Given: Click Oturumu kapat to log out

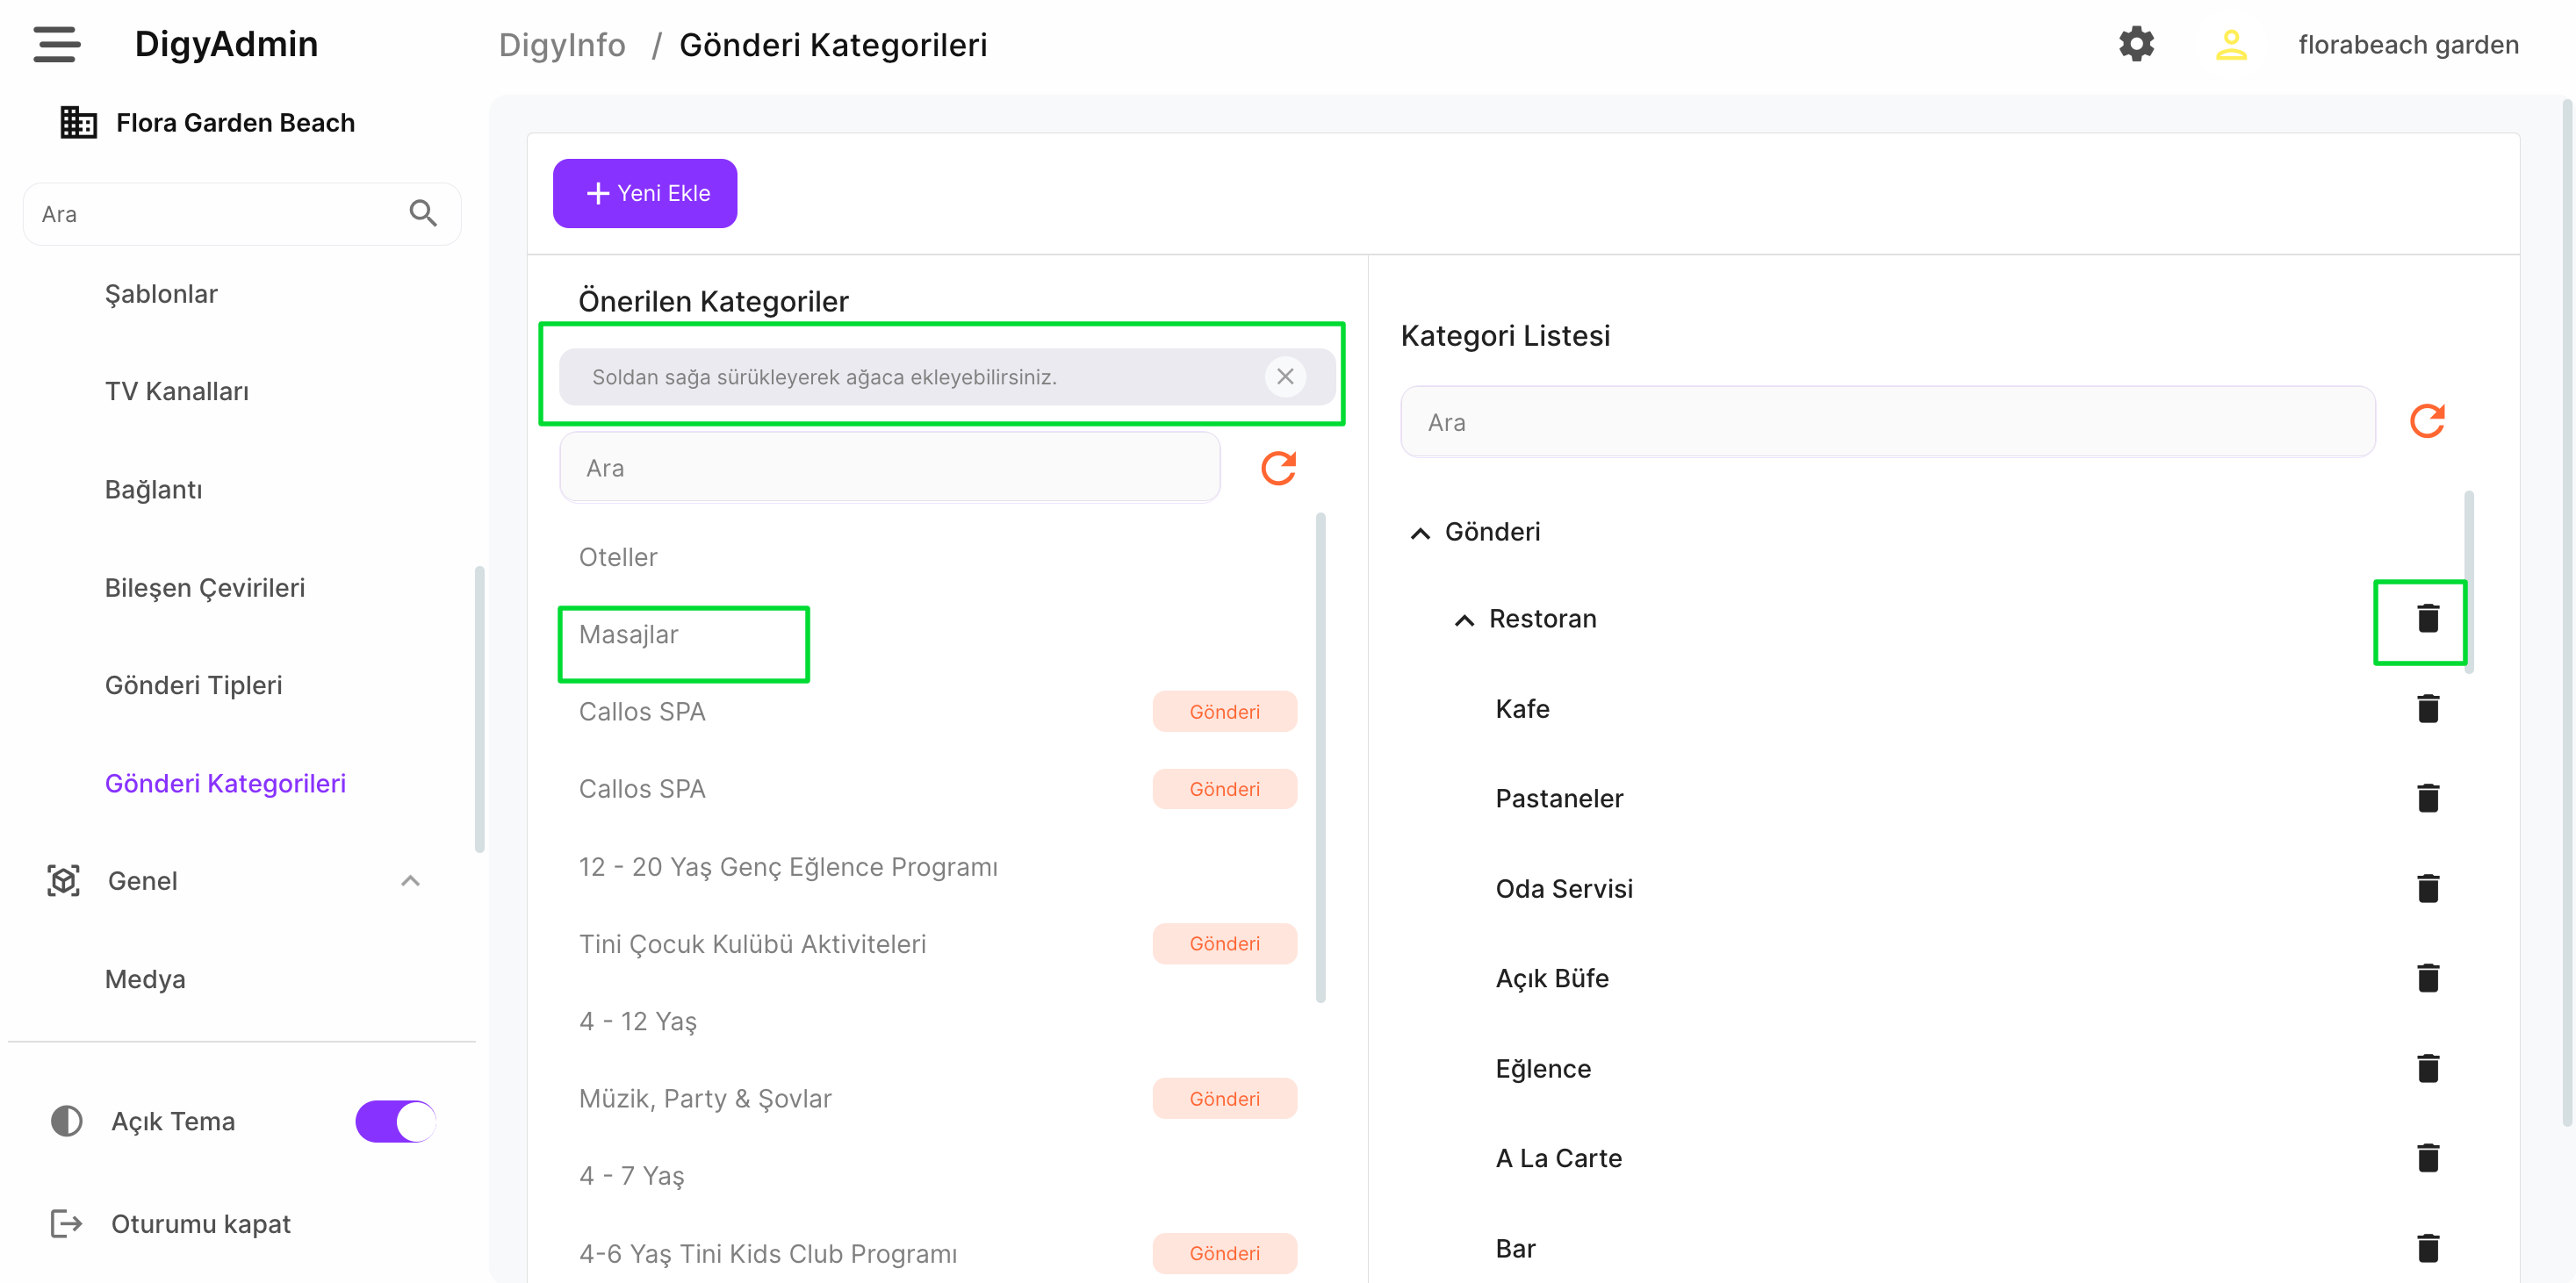Looking at the screenshot, I should (200, 1223).
